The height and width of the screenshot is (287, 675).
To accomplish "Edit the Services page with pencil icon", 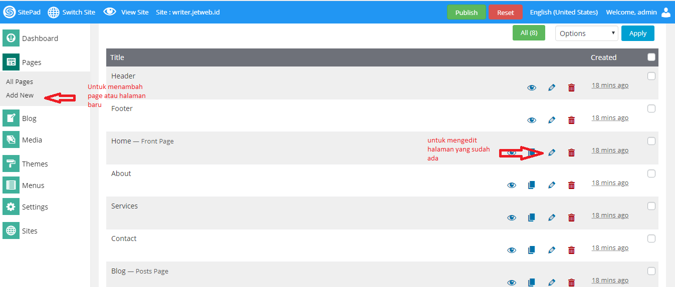I will coord(552,217).
